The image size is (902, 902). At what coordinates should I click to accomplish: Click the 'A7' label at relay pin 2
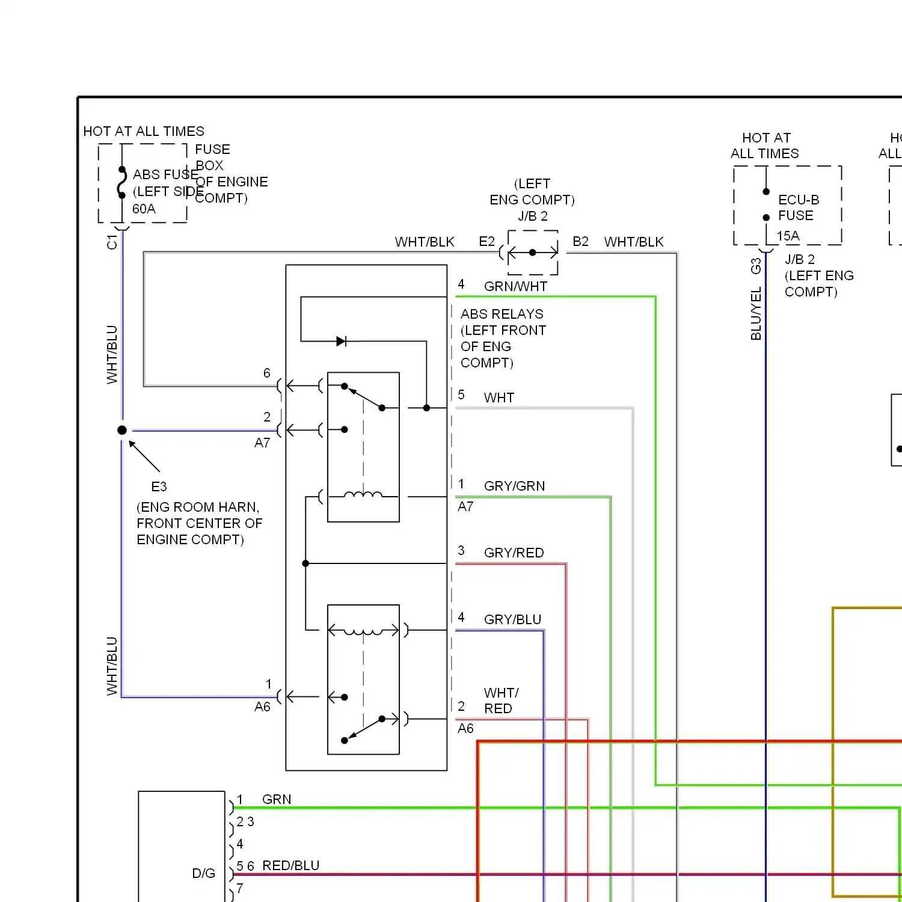tap(262, 443)
